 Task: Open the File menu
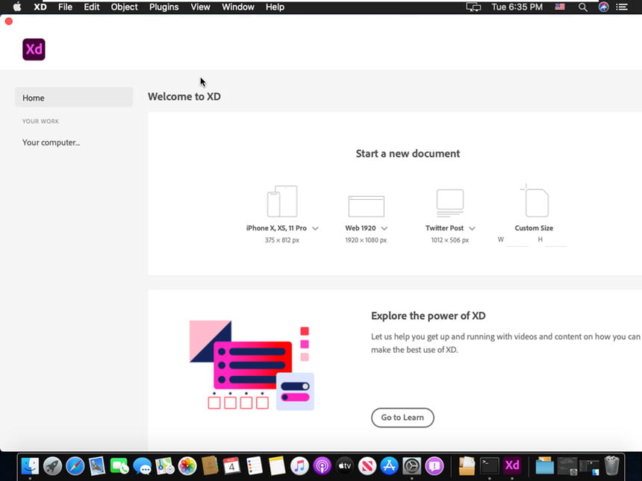(65, 7)
